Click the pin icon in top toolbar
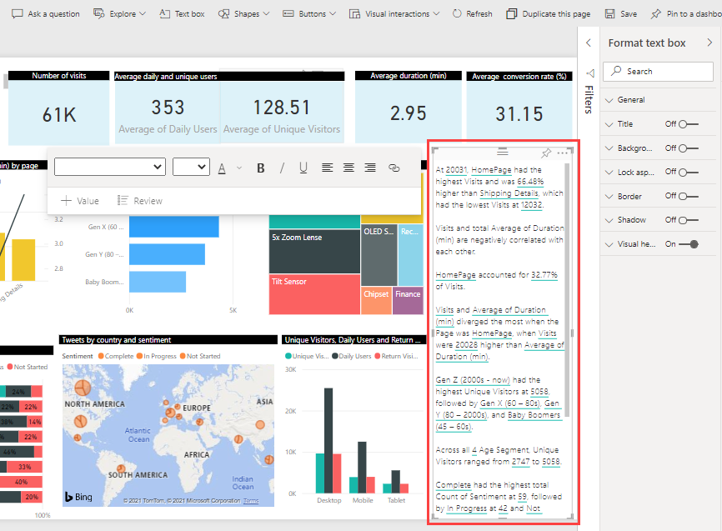722x531 pixels. pyautogui.click(x=655, y=14)
